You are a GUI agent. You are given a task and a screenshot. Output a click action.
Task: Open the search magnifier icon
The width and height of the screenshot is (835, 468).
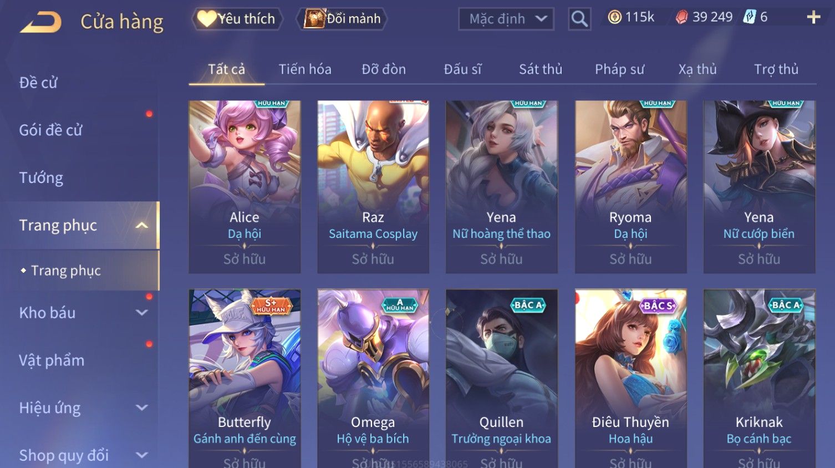pyautogui.click(x=579, y=19)
